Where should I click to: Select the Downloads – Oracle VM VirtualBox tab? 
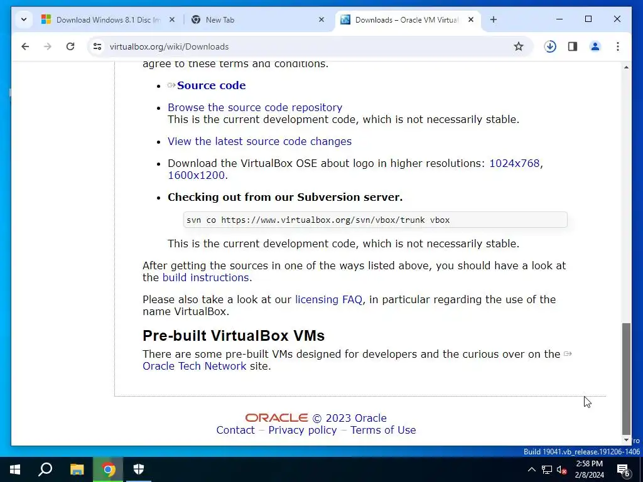407,19
